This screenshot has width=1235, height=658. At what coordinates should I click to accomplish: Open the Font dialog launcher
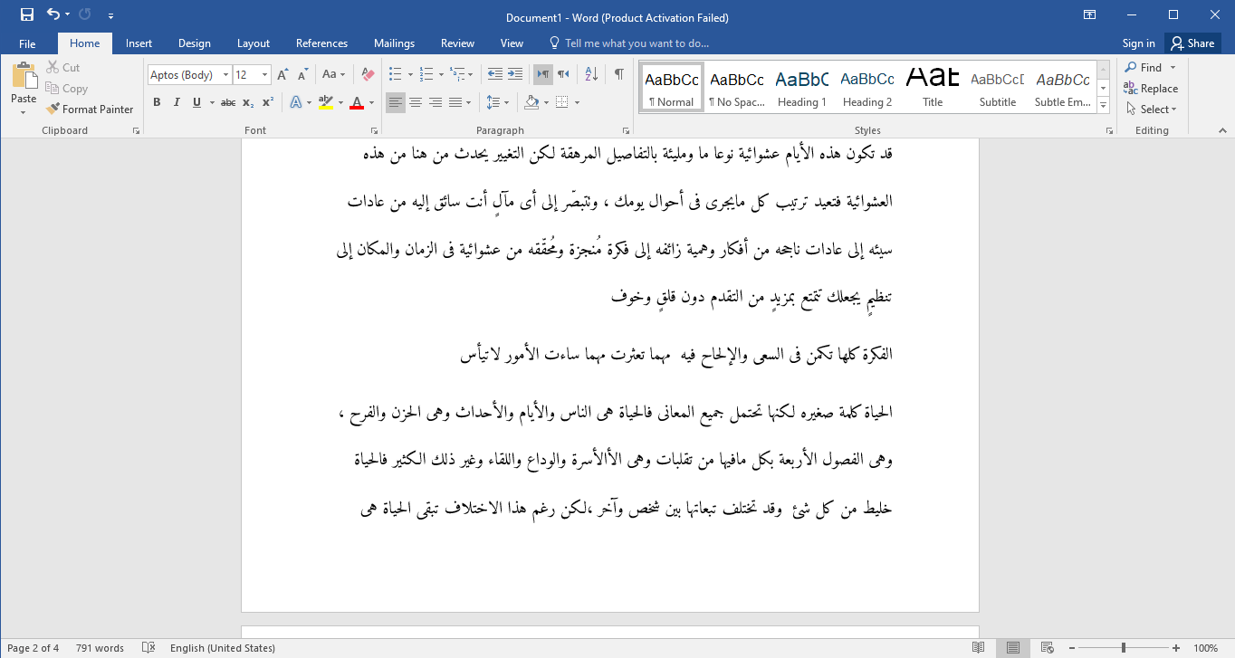(x=375, y=131)
